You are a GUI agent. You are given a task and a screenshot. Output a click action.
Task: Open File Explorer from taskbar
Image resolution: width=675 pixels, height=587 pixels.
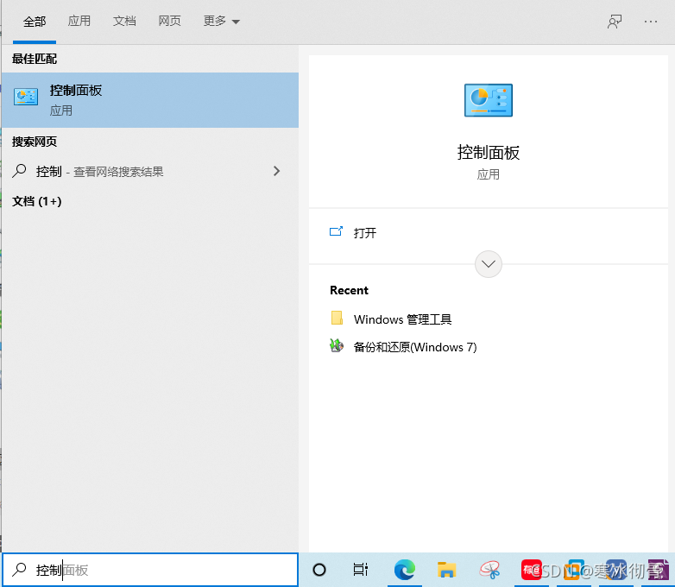point(446,570)
